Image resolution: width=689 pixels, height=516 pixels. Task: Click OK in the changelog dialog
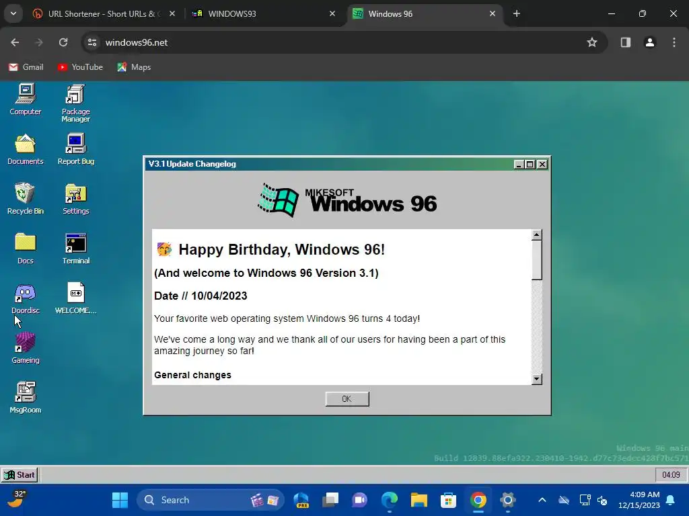point(347,399)
